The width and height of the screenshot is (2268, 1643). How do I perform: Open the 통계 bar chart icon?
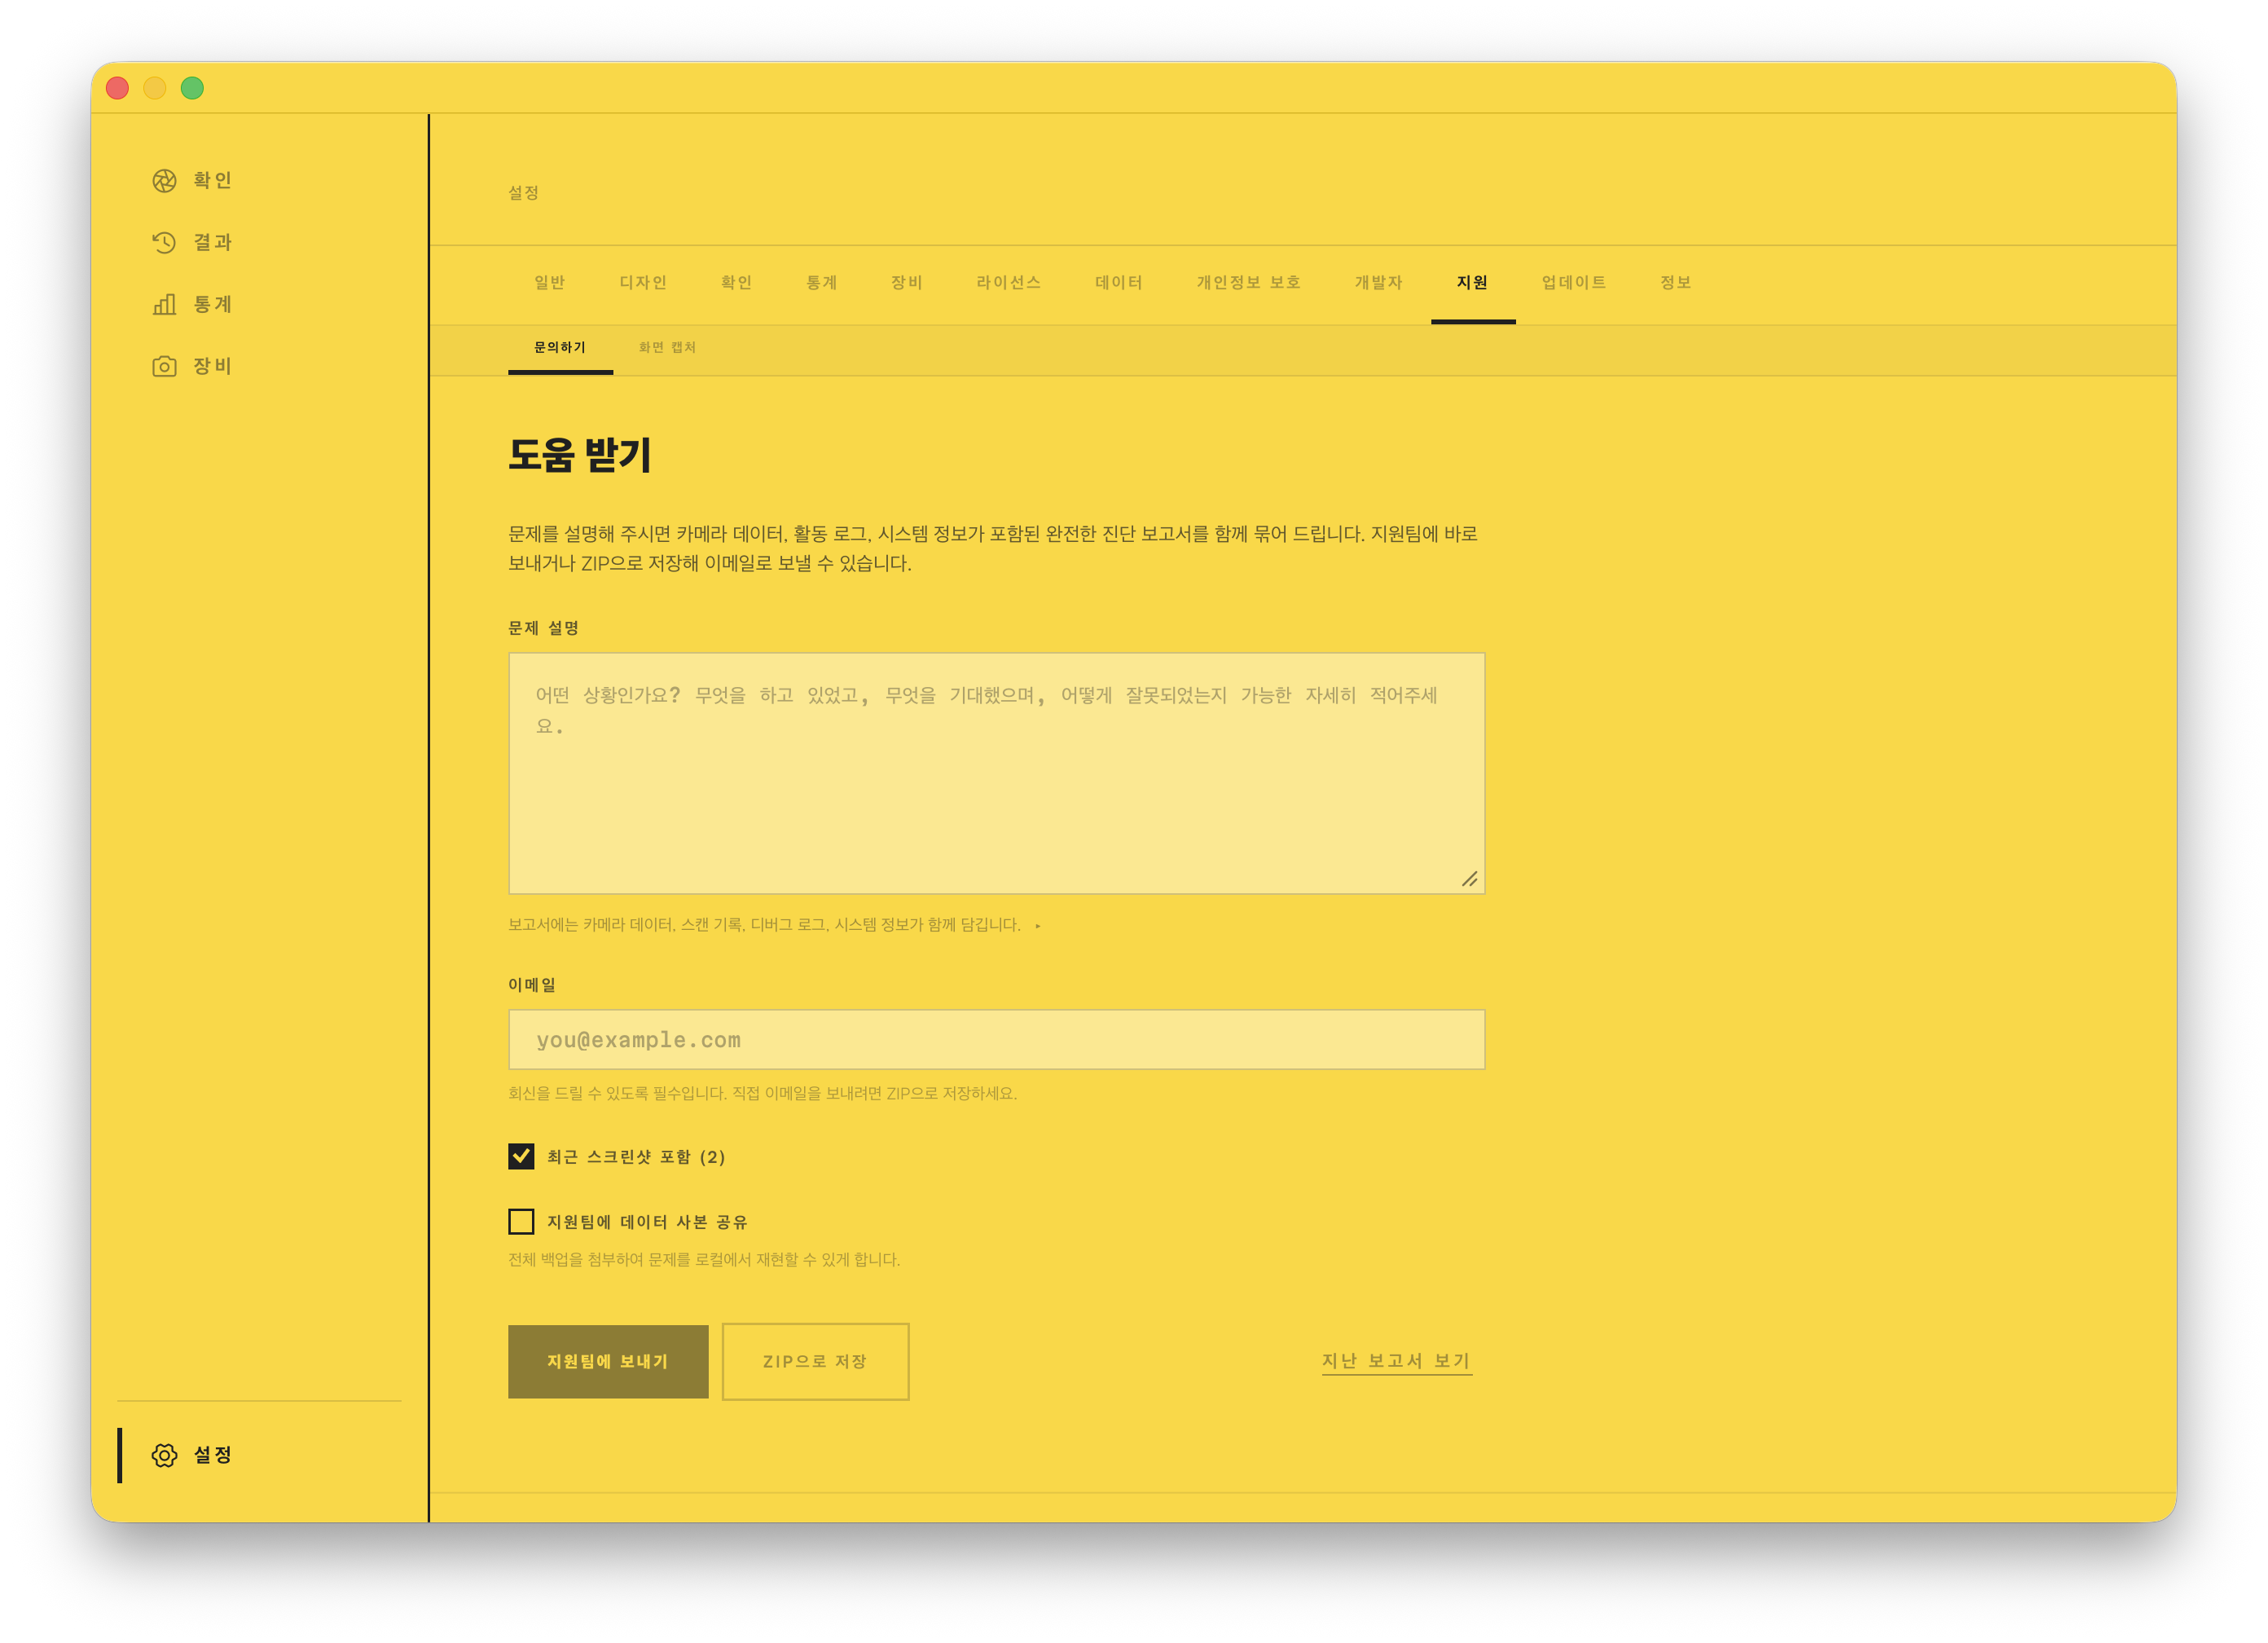[164, 304]
